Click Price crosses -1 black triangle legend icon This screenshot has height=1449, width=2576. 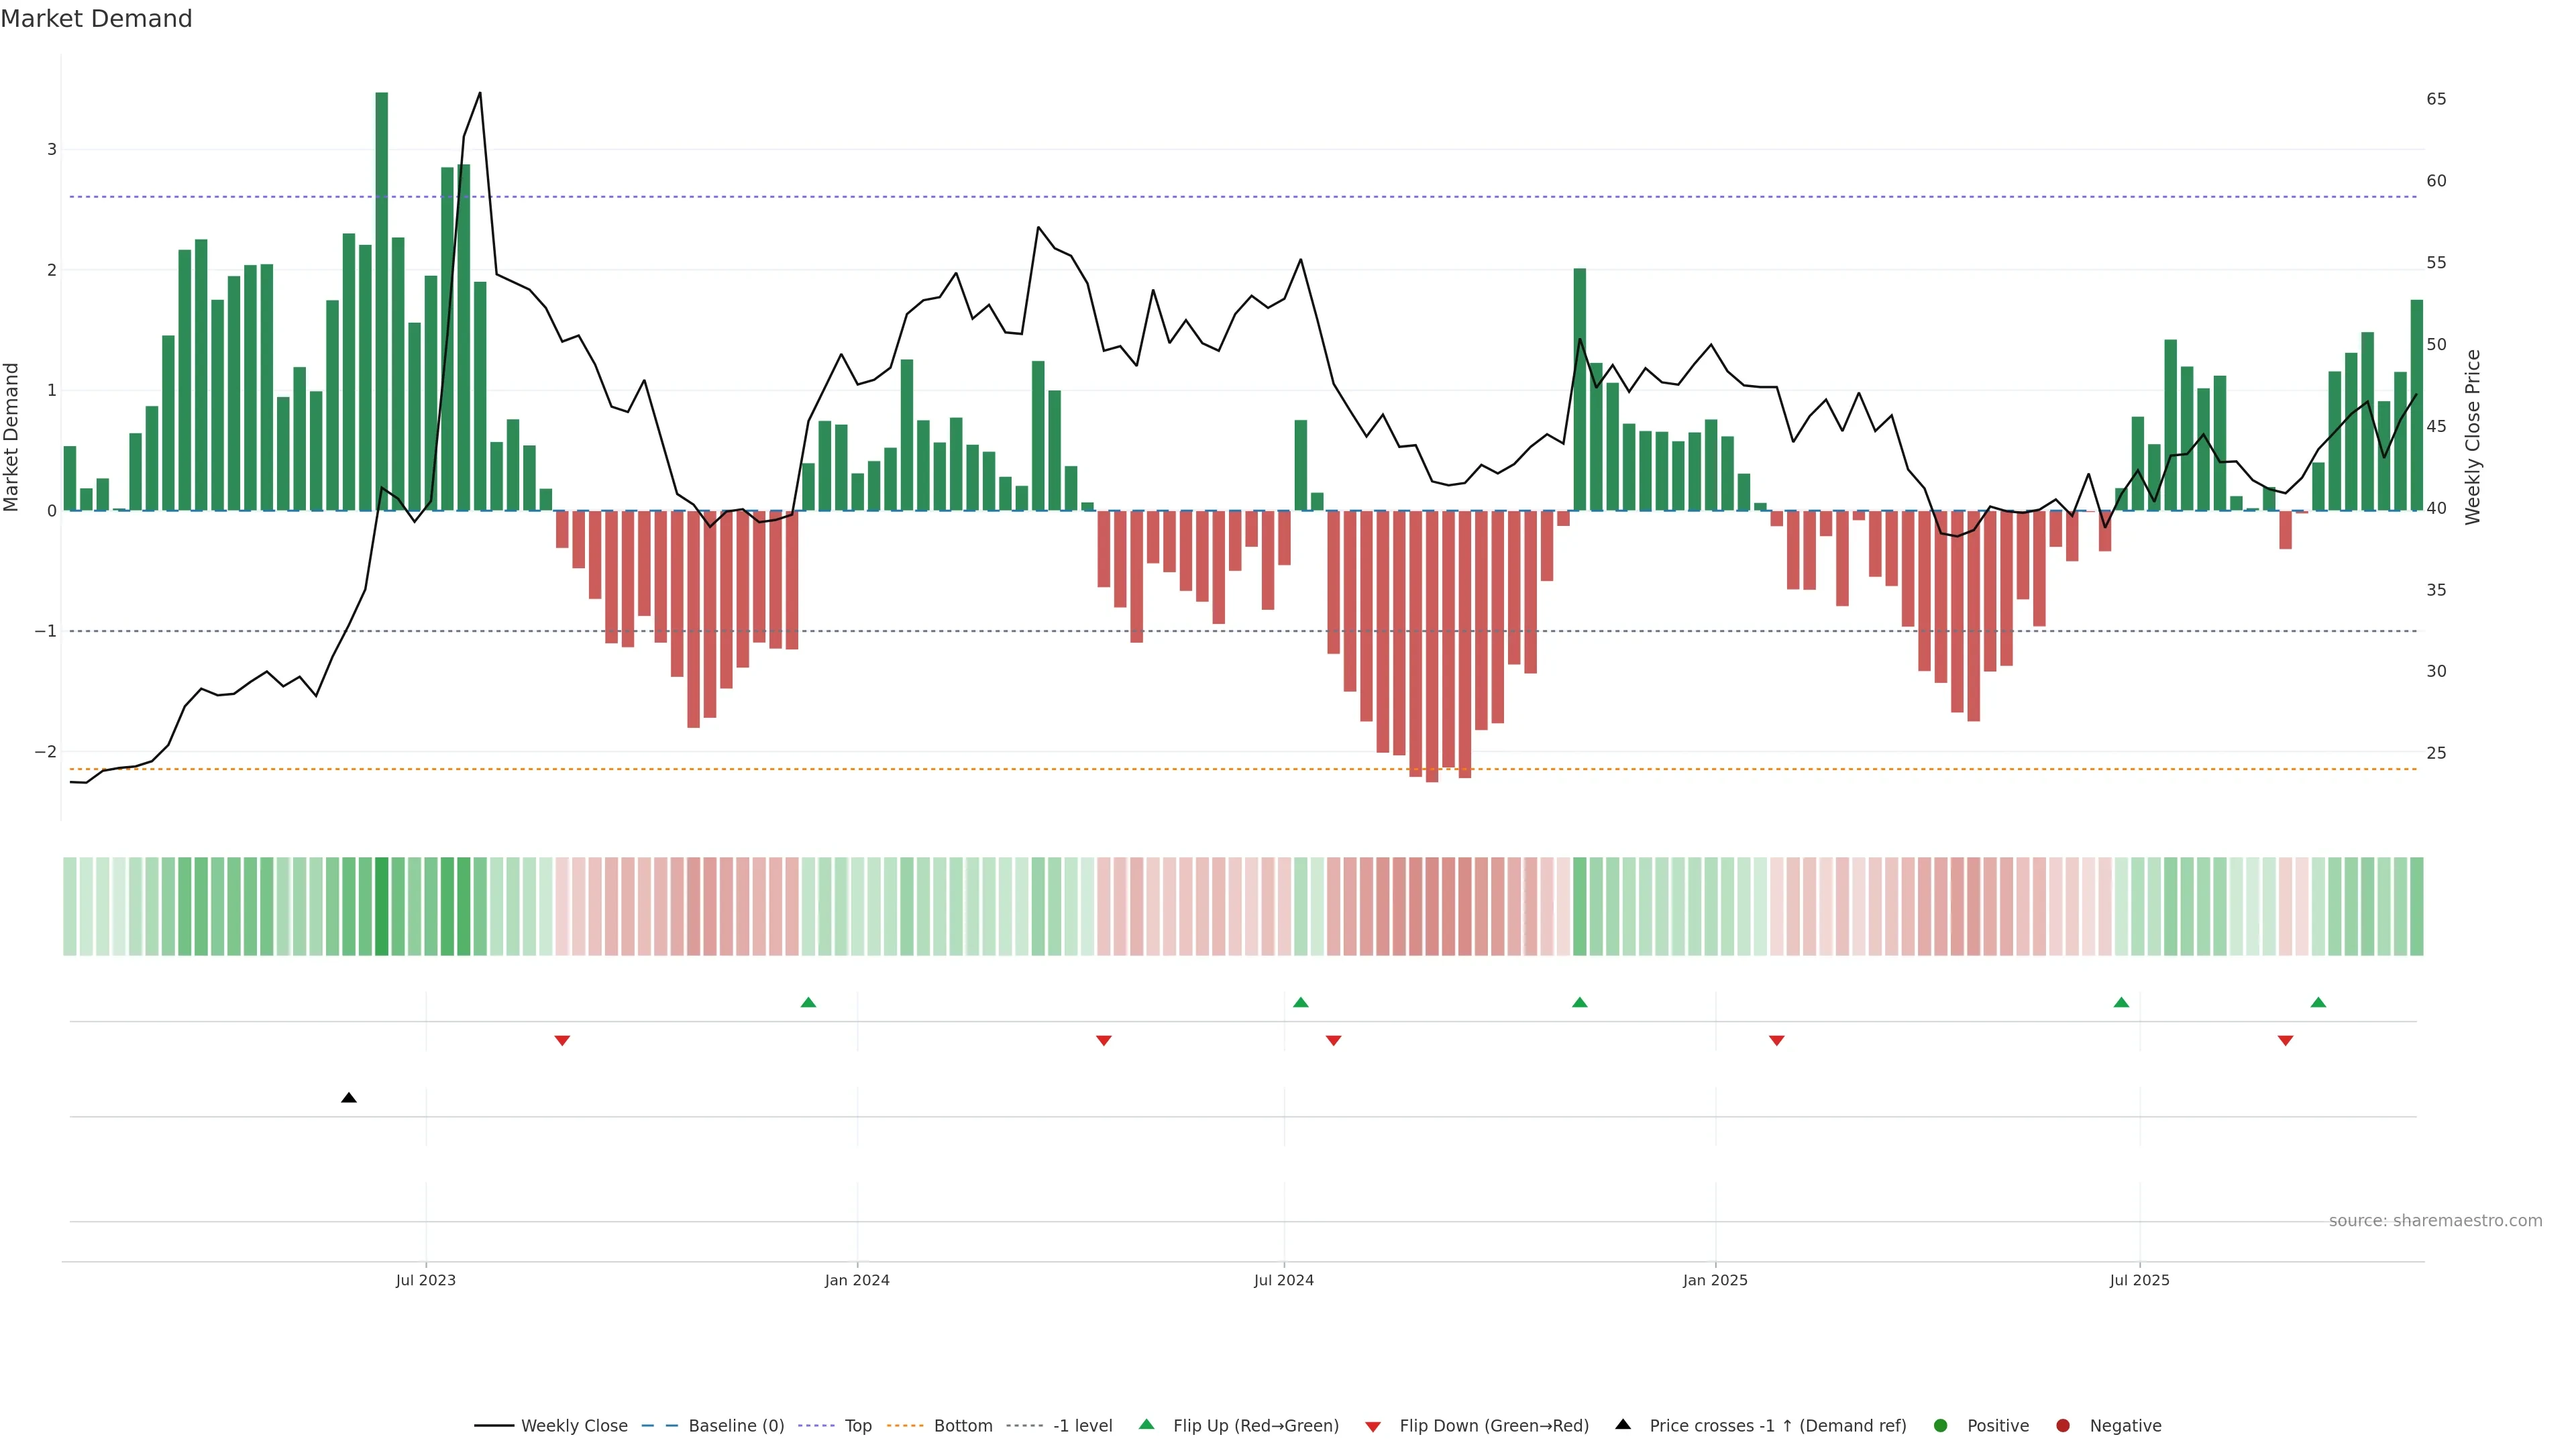point(1622,1424)
